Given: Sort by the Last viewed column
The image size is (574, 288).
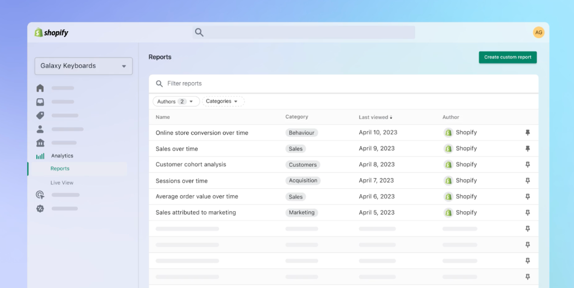Looking at the screenshot, I should tap(376, 117).
